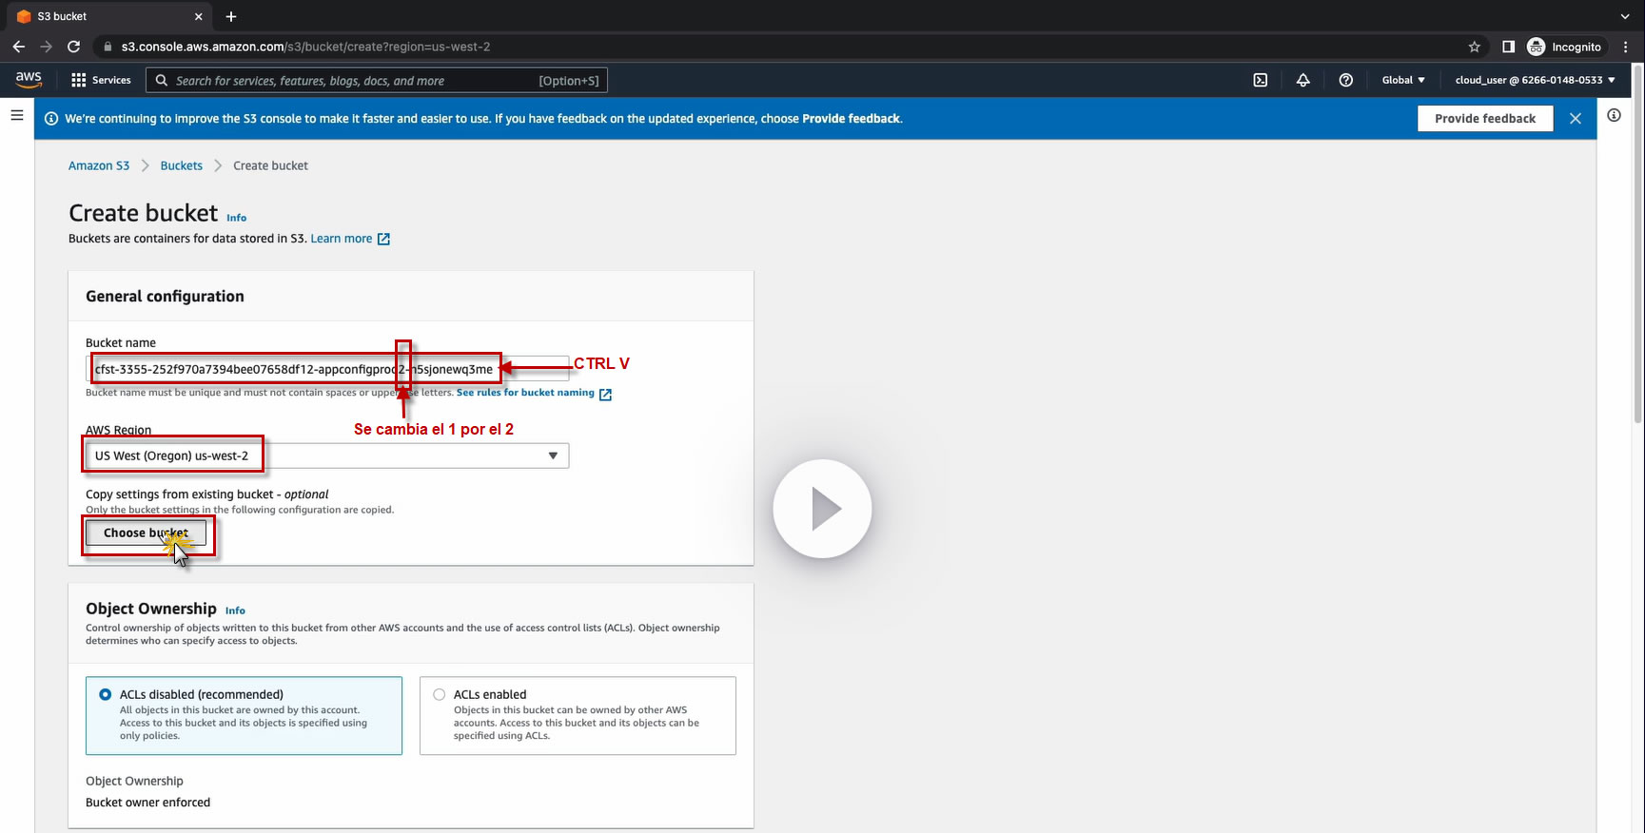Go to Amazon S3 breadcrumb

[99, 165]
